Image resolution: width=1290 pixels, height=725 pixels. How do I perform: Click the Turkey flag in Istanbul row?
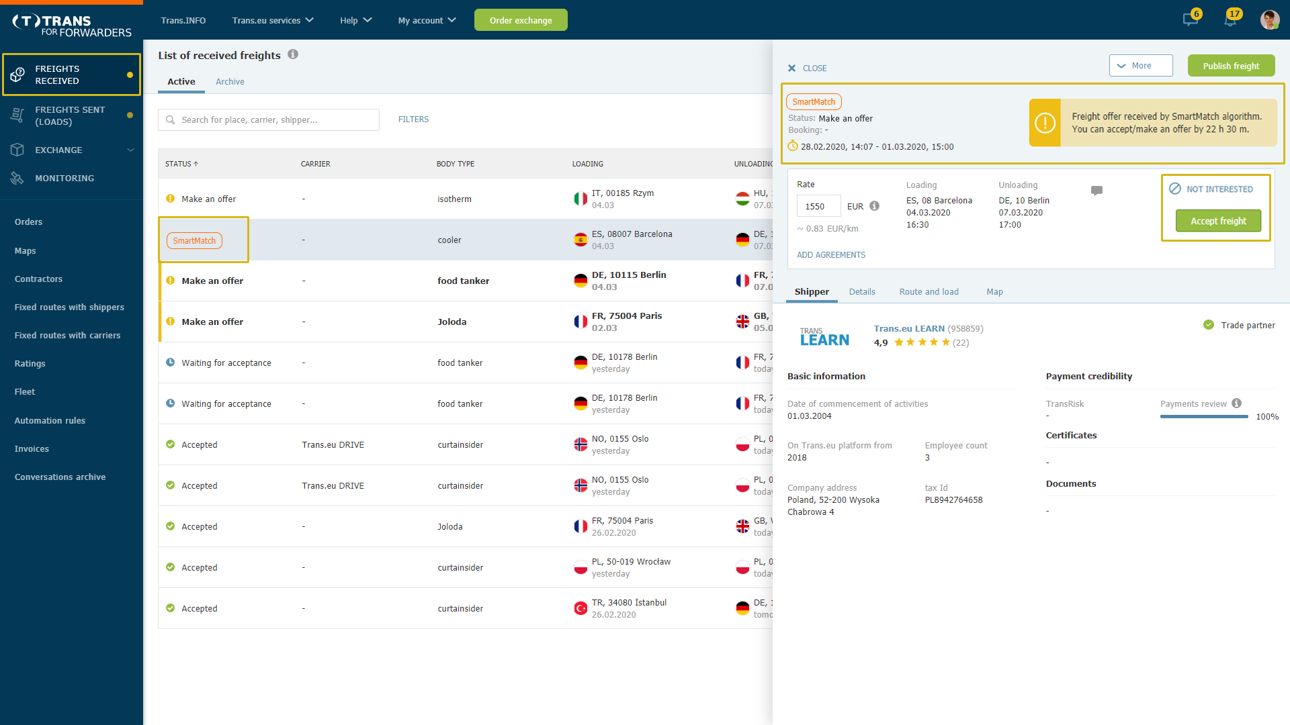pos(580,608)
